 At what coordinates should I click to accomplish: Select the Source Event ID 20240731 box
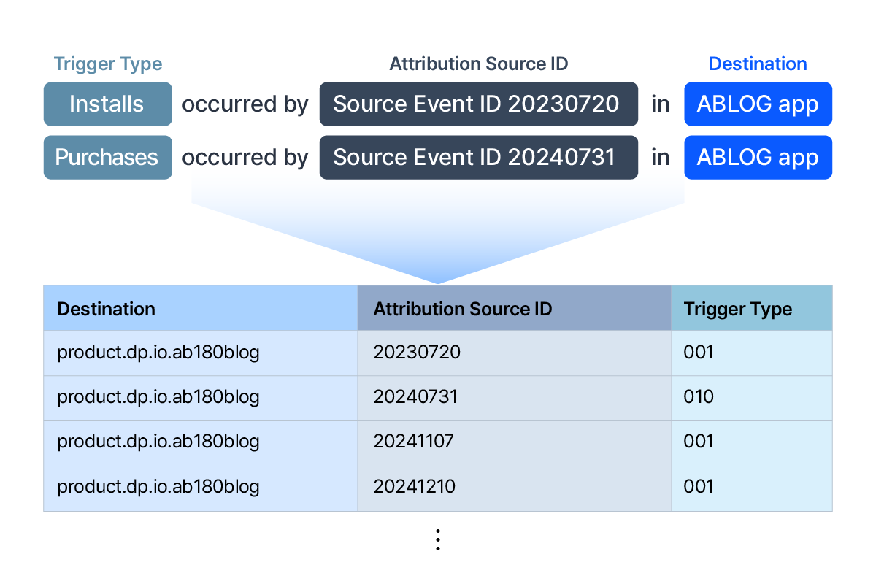coord(478,158)
